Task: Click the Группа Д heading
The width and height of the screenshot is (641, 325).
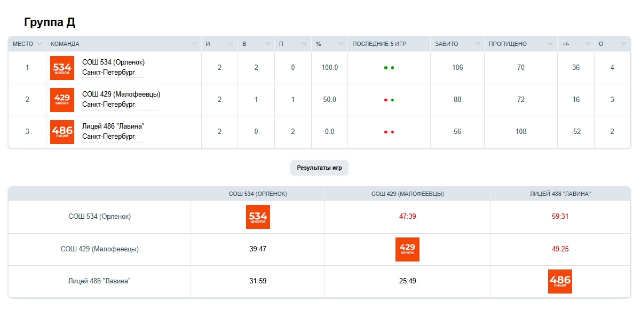Action: (50, 22)
